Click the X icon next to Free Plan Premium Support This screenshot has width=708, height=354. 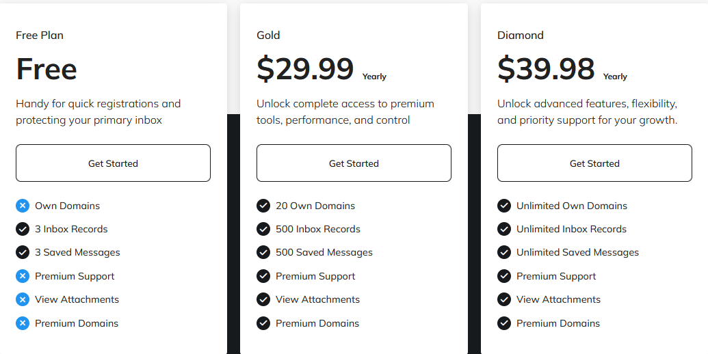pyautogui.click(x=23, y=276)
